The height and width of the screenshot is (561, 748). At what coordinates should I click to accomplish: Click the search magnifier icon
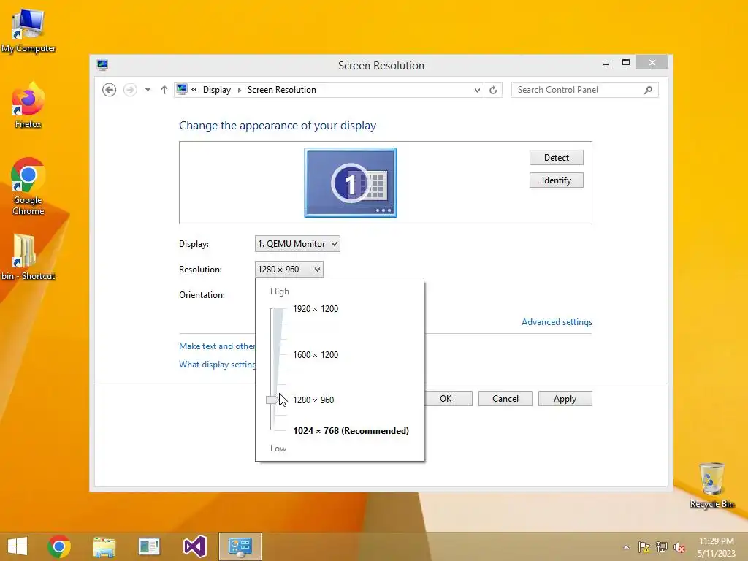pyautogui.click(x=648, y=90)
